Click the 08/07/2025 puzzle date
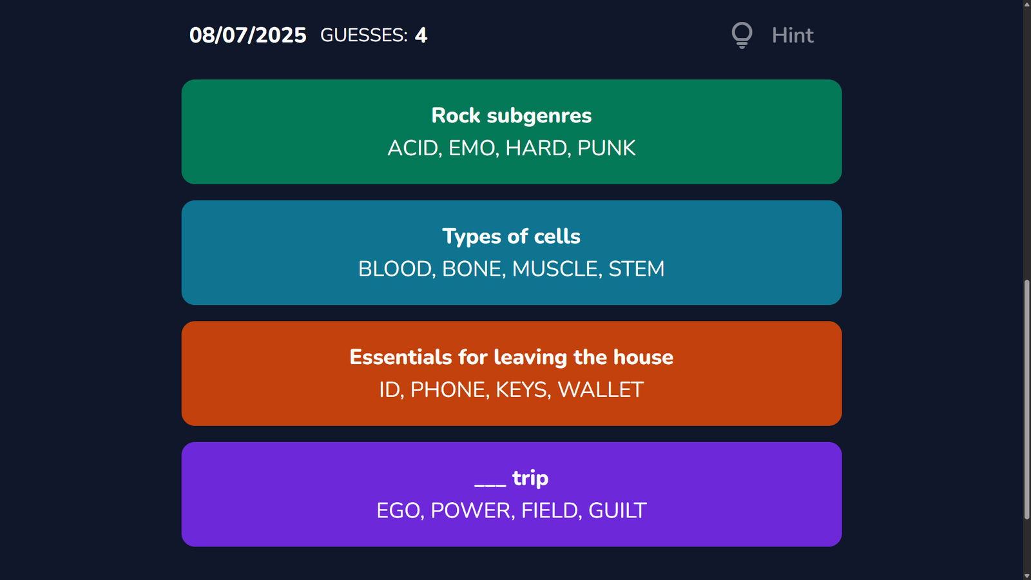This screenshot has width=1031, height=580. point(247,35)
